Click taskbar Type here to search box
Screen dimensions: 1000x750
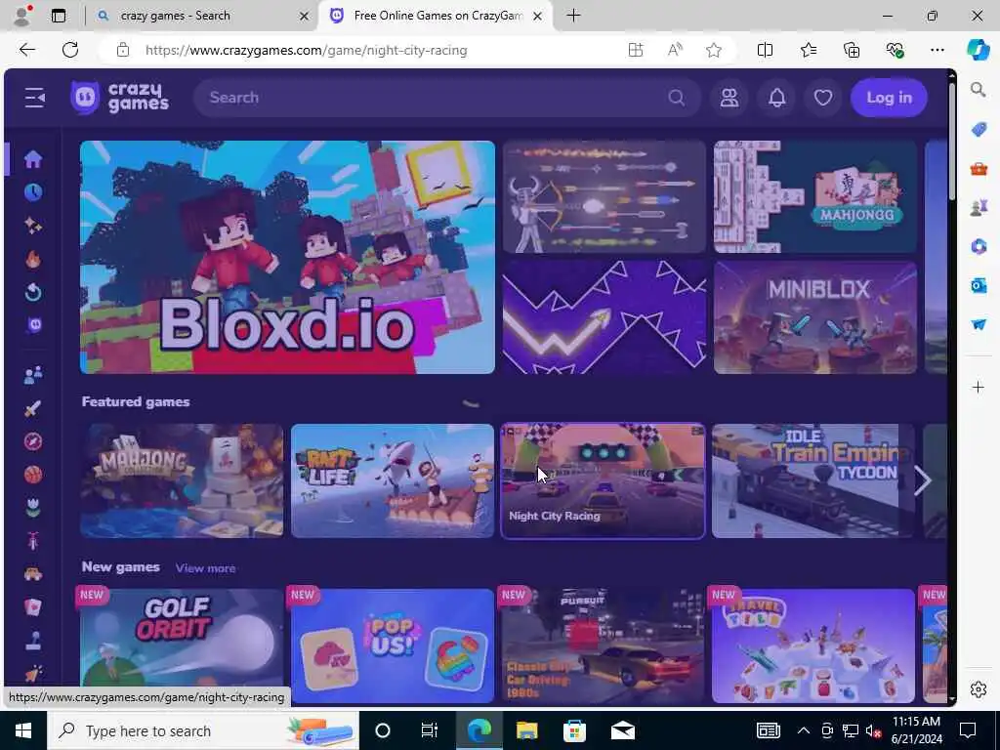coord(203,730)
